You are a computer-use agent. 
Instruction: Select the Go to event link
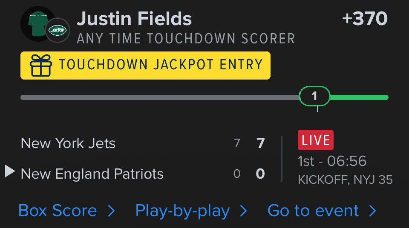[x=313, y=211]
